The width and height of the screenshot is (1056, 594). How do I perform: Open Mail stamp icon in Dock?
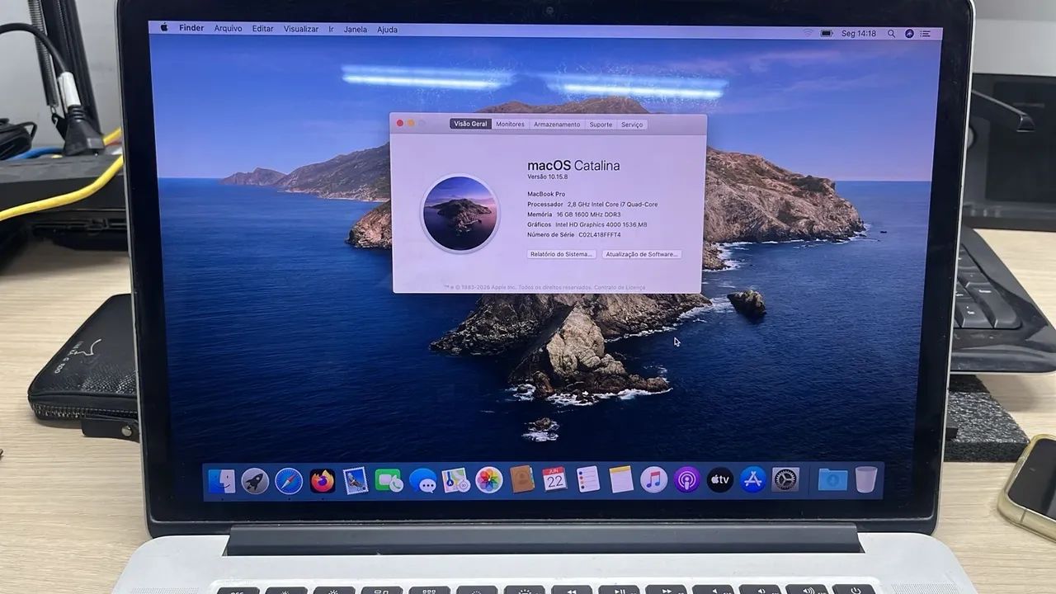point(356,480)
